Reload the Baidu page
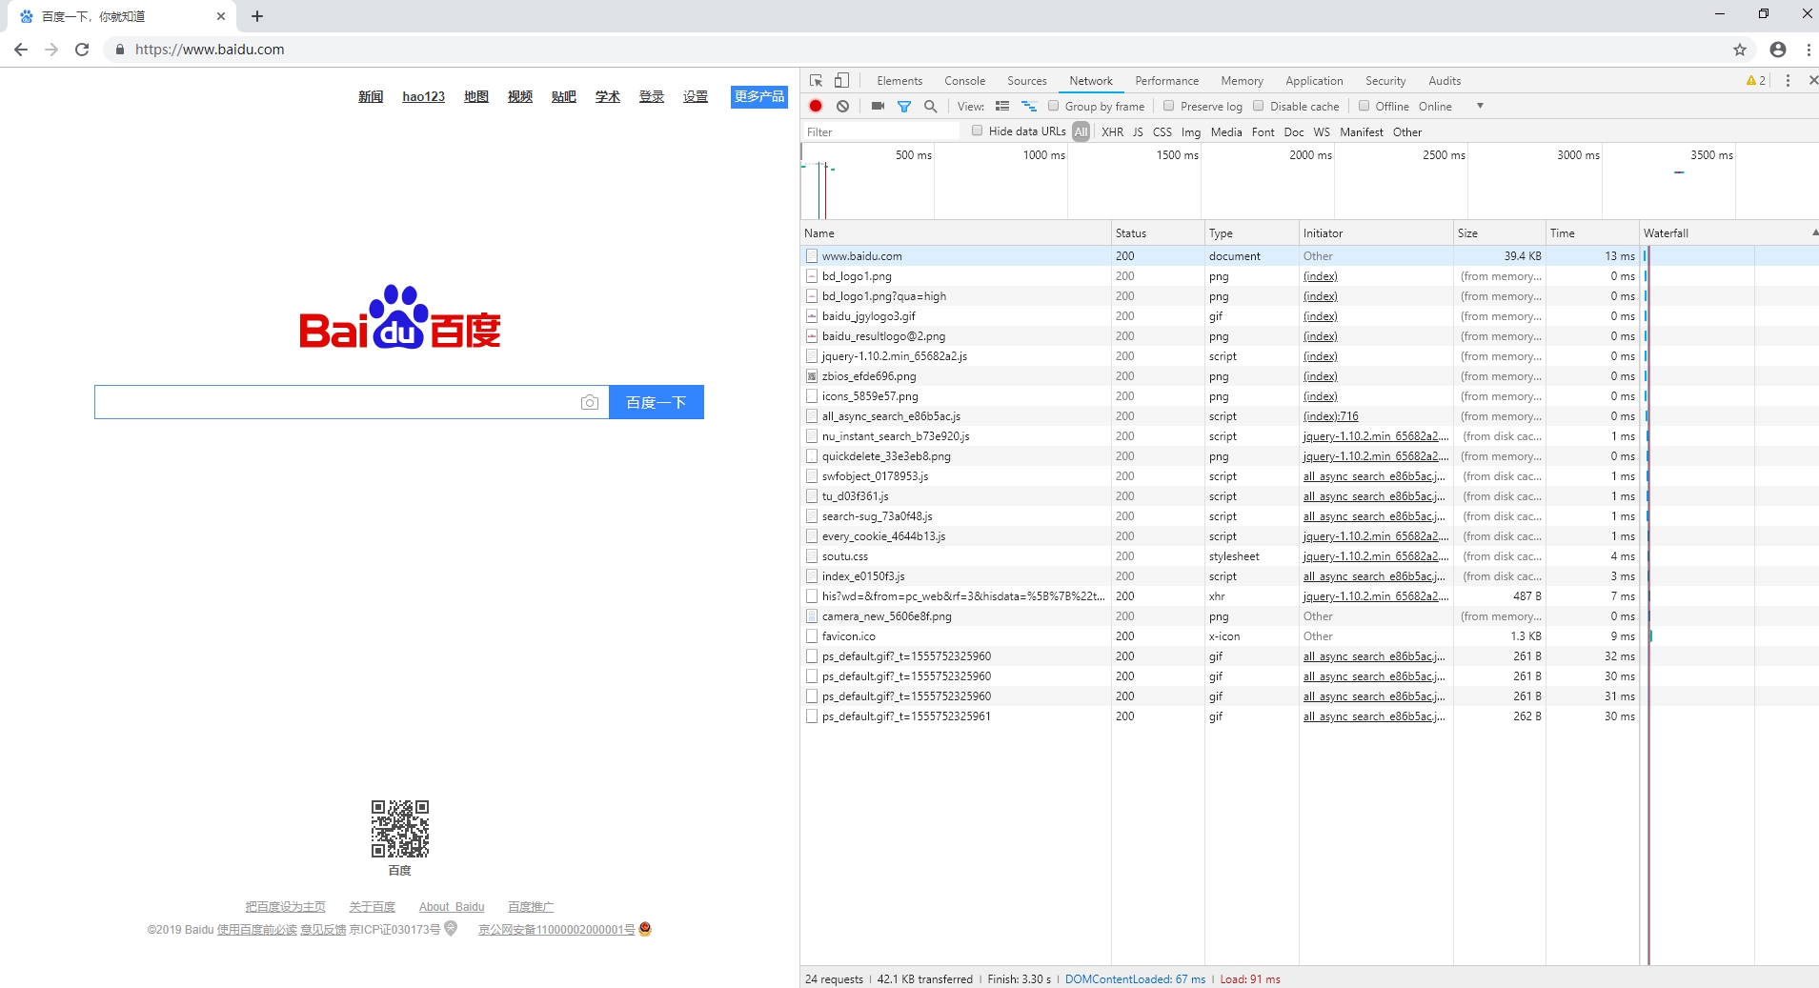Viewport: 1819px width, 988px height. pyautogui.click(x=82, y=50)
